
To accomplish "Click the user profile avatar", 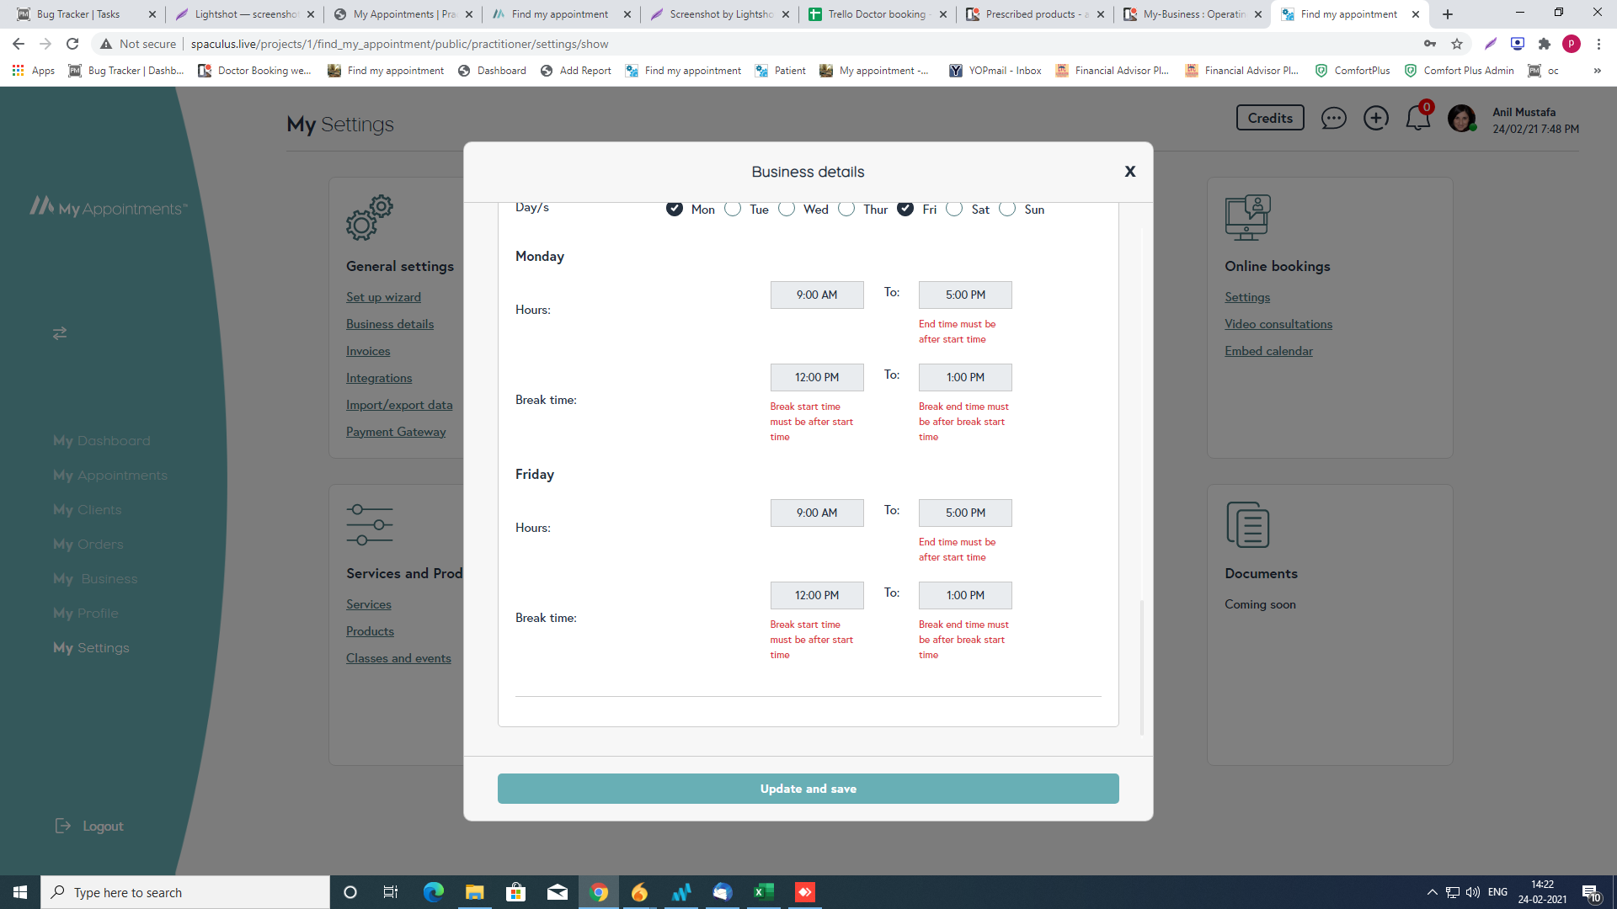I will coord(1461,119).
